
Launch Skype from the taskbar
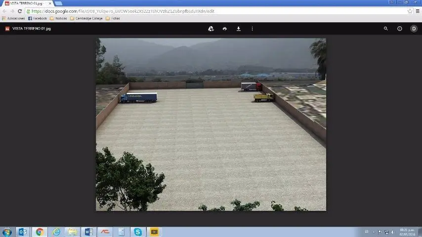138,232
